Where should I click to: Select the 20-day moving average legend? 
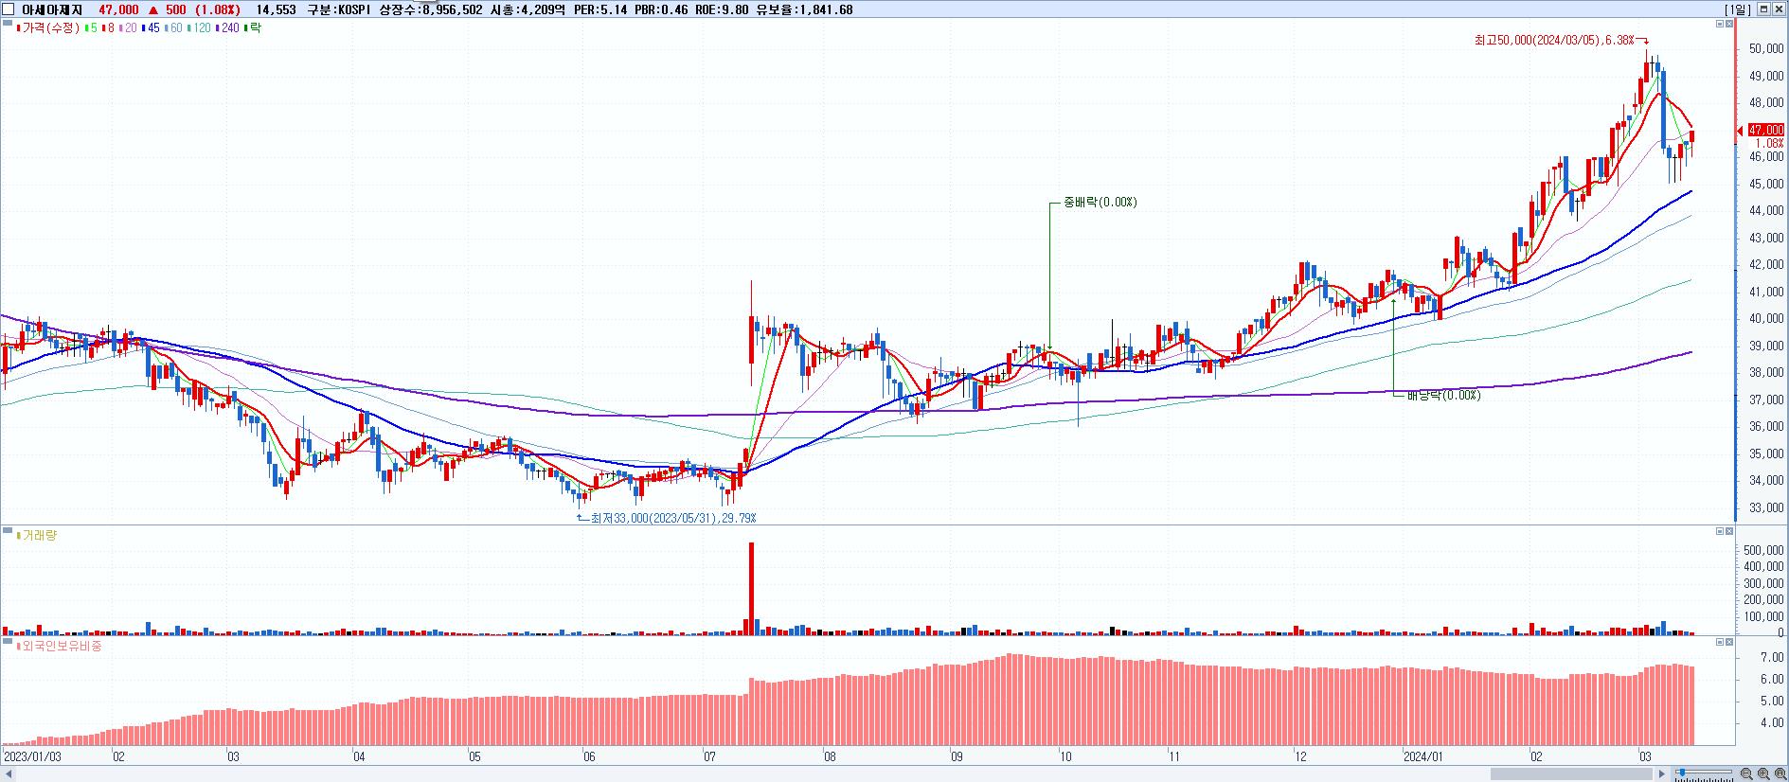click(128, 28)
